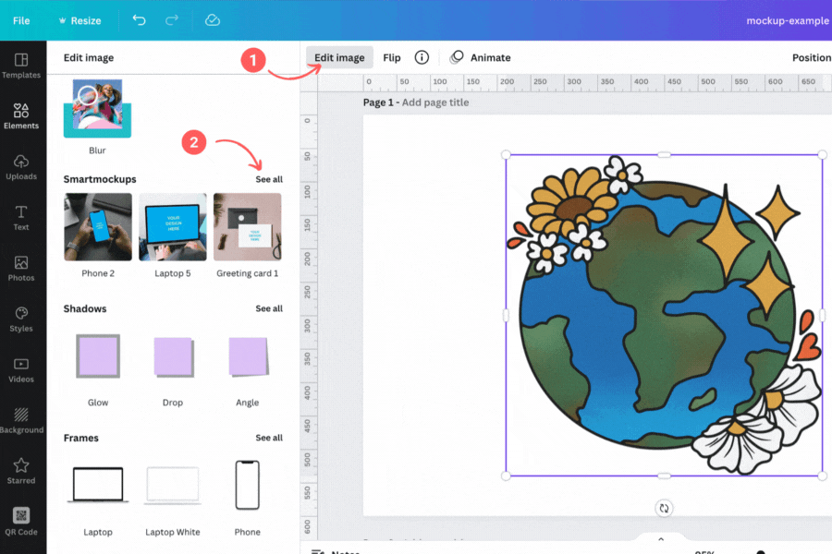Open the Photos sidebar panel
832x554 pixels.
(x=21, y=269)
